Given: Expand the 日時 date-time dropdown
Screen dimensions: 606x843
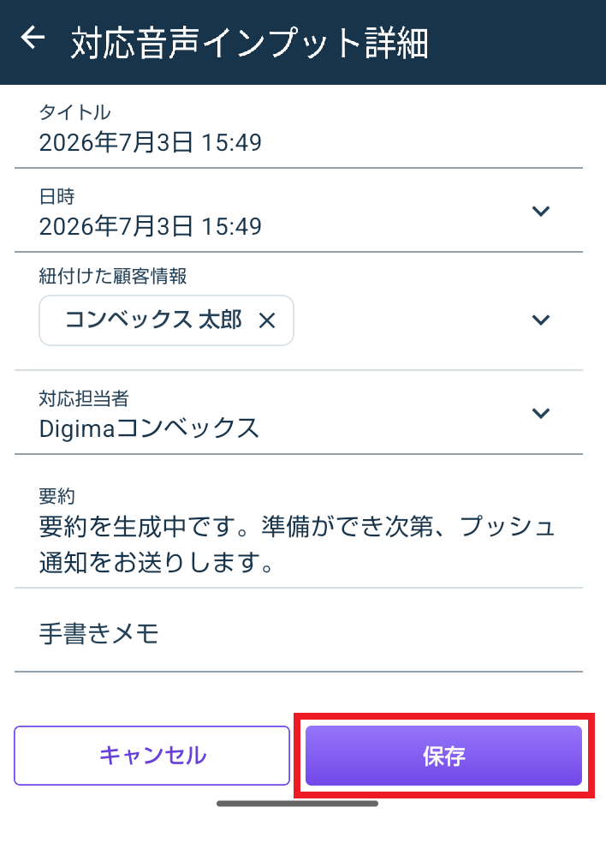Looking at the screenshot, I should pyautogui.click(x=540, y=212).
